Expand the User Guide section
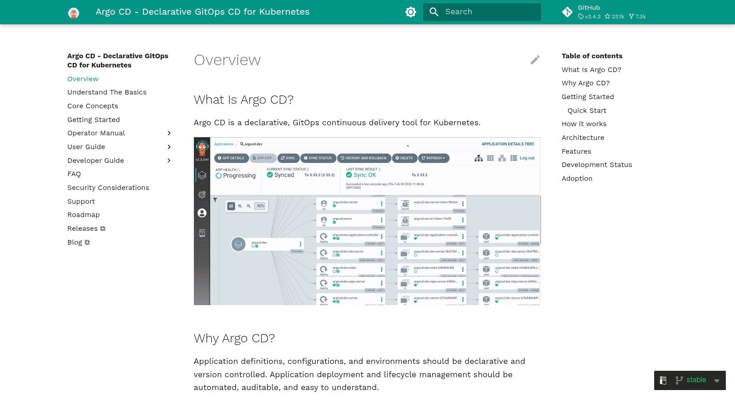The image size is (735, 413). point(169,147)
